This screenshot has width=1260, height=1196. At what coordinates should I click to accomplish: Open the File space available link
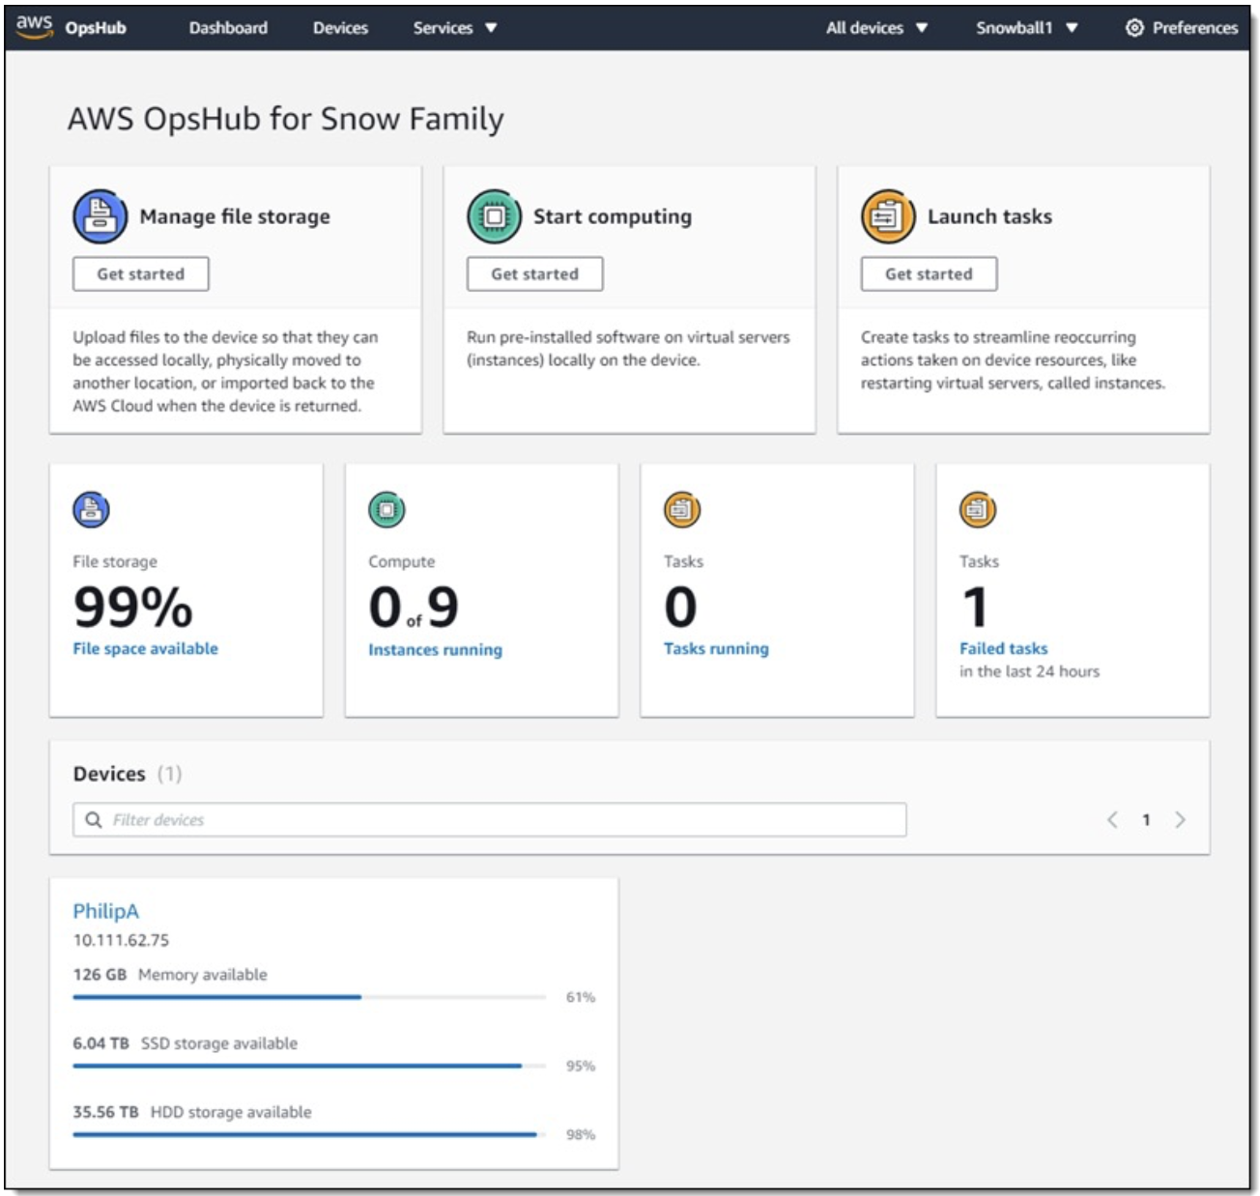tap(146, 648)
